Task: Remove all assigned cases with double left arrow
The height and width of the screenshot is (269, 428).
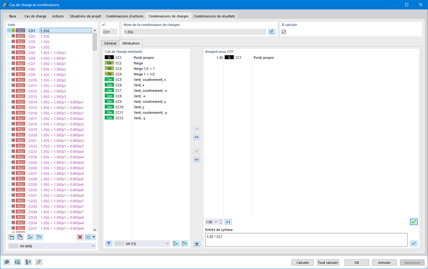Action: click(x=196, y=160)
